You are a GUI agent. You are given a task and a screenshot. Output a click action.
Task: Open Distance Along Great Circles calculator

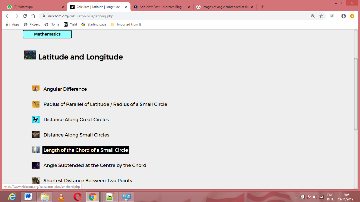(x=76, y=119)
